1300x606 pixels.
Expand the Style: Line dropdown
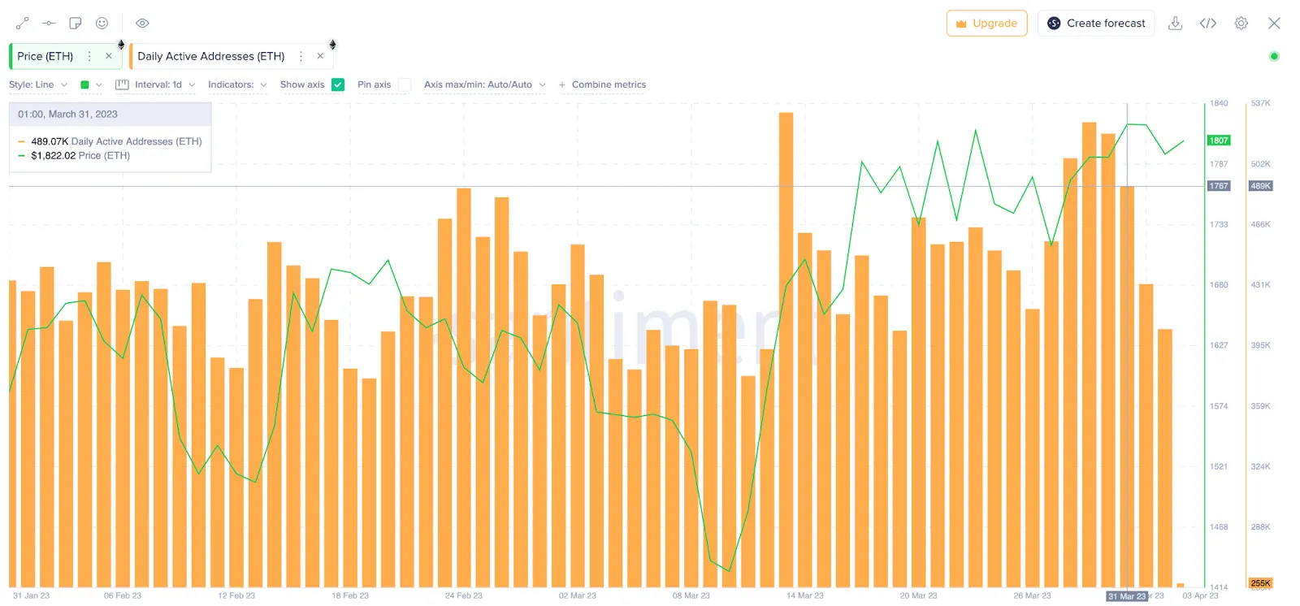pos(38,84)
